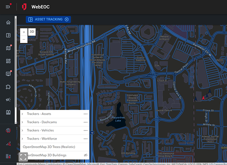Click the red globe sidebar icon

(8, 131)
